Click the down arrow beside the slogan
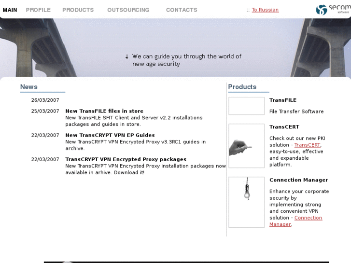This screenshot has height=263, width=351. (126, 56)
